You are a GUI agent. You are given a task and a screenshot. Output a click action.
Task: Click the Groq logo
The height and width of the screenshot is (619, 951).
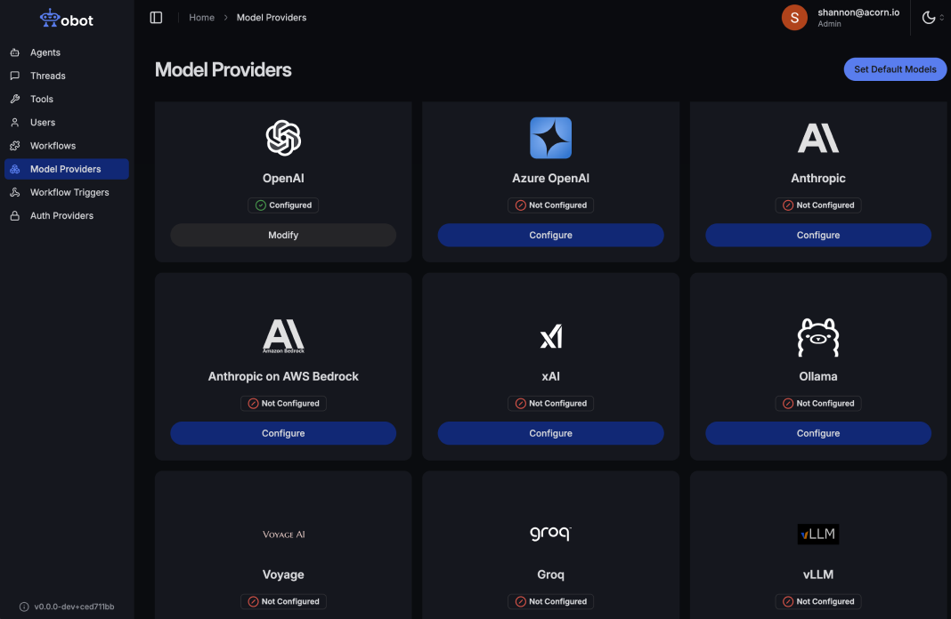[x=550, y=534]
